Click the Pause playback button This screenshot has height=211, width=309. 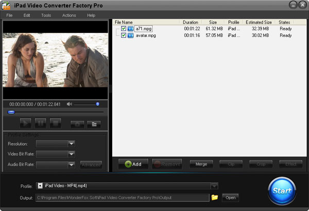pos(40,123)
